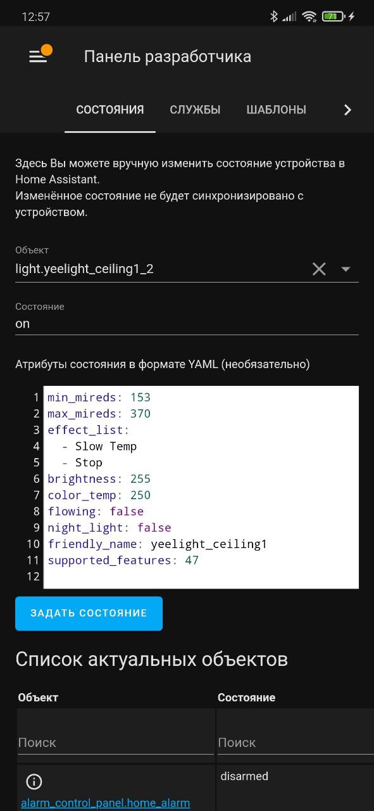This screenshot has height=811, width=374.
Task: Tap the cellular signal icon
Action: point(289,16)
